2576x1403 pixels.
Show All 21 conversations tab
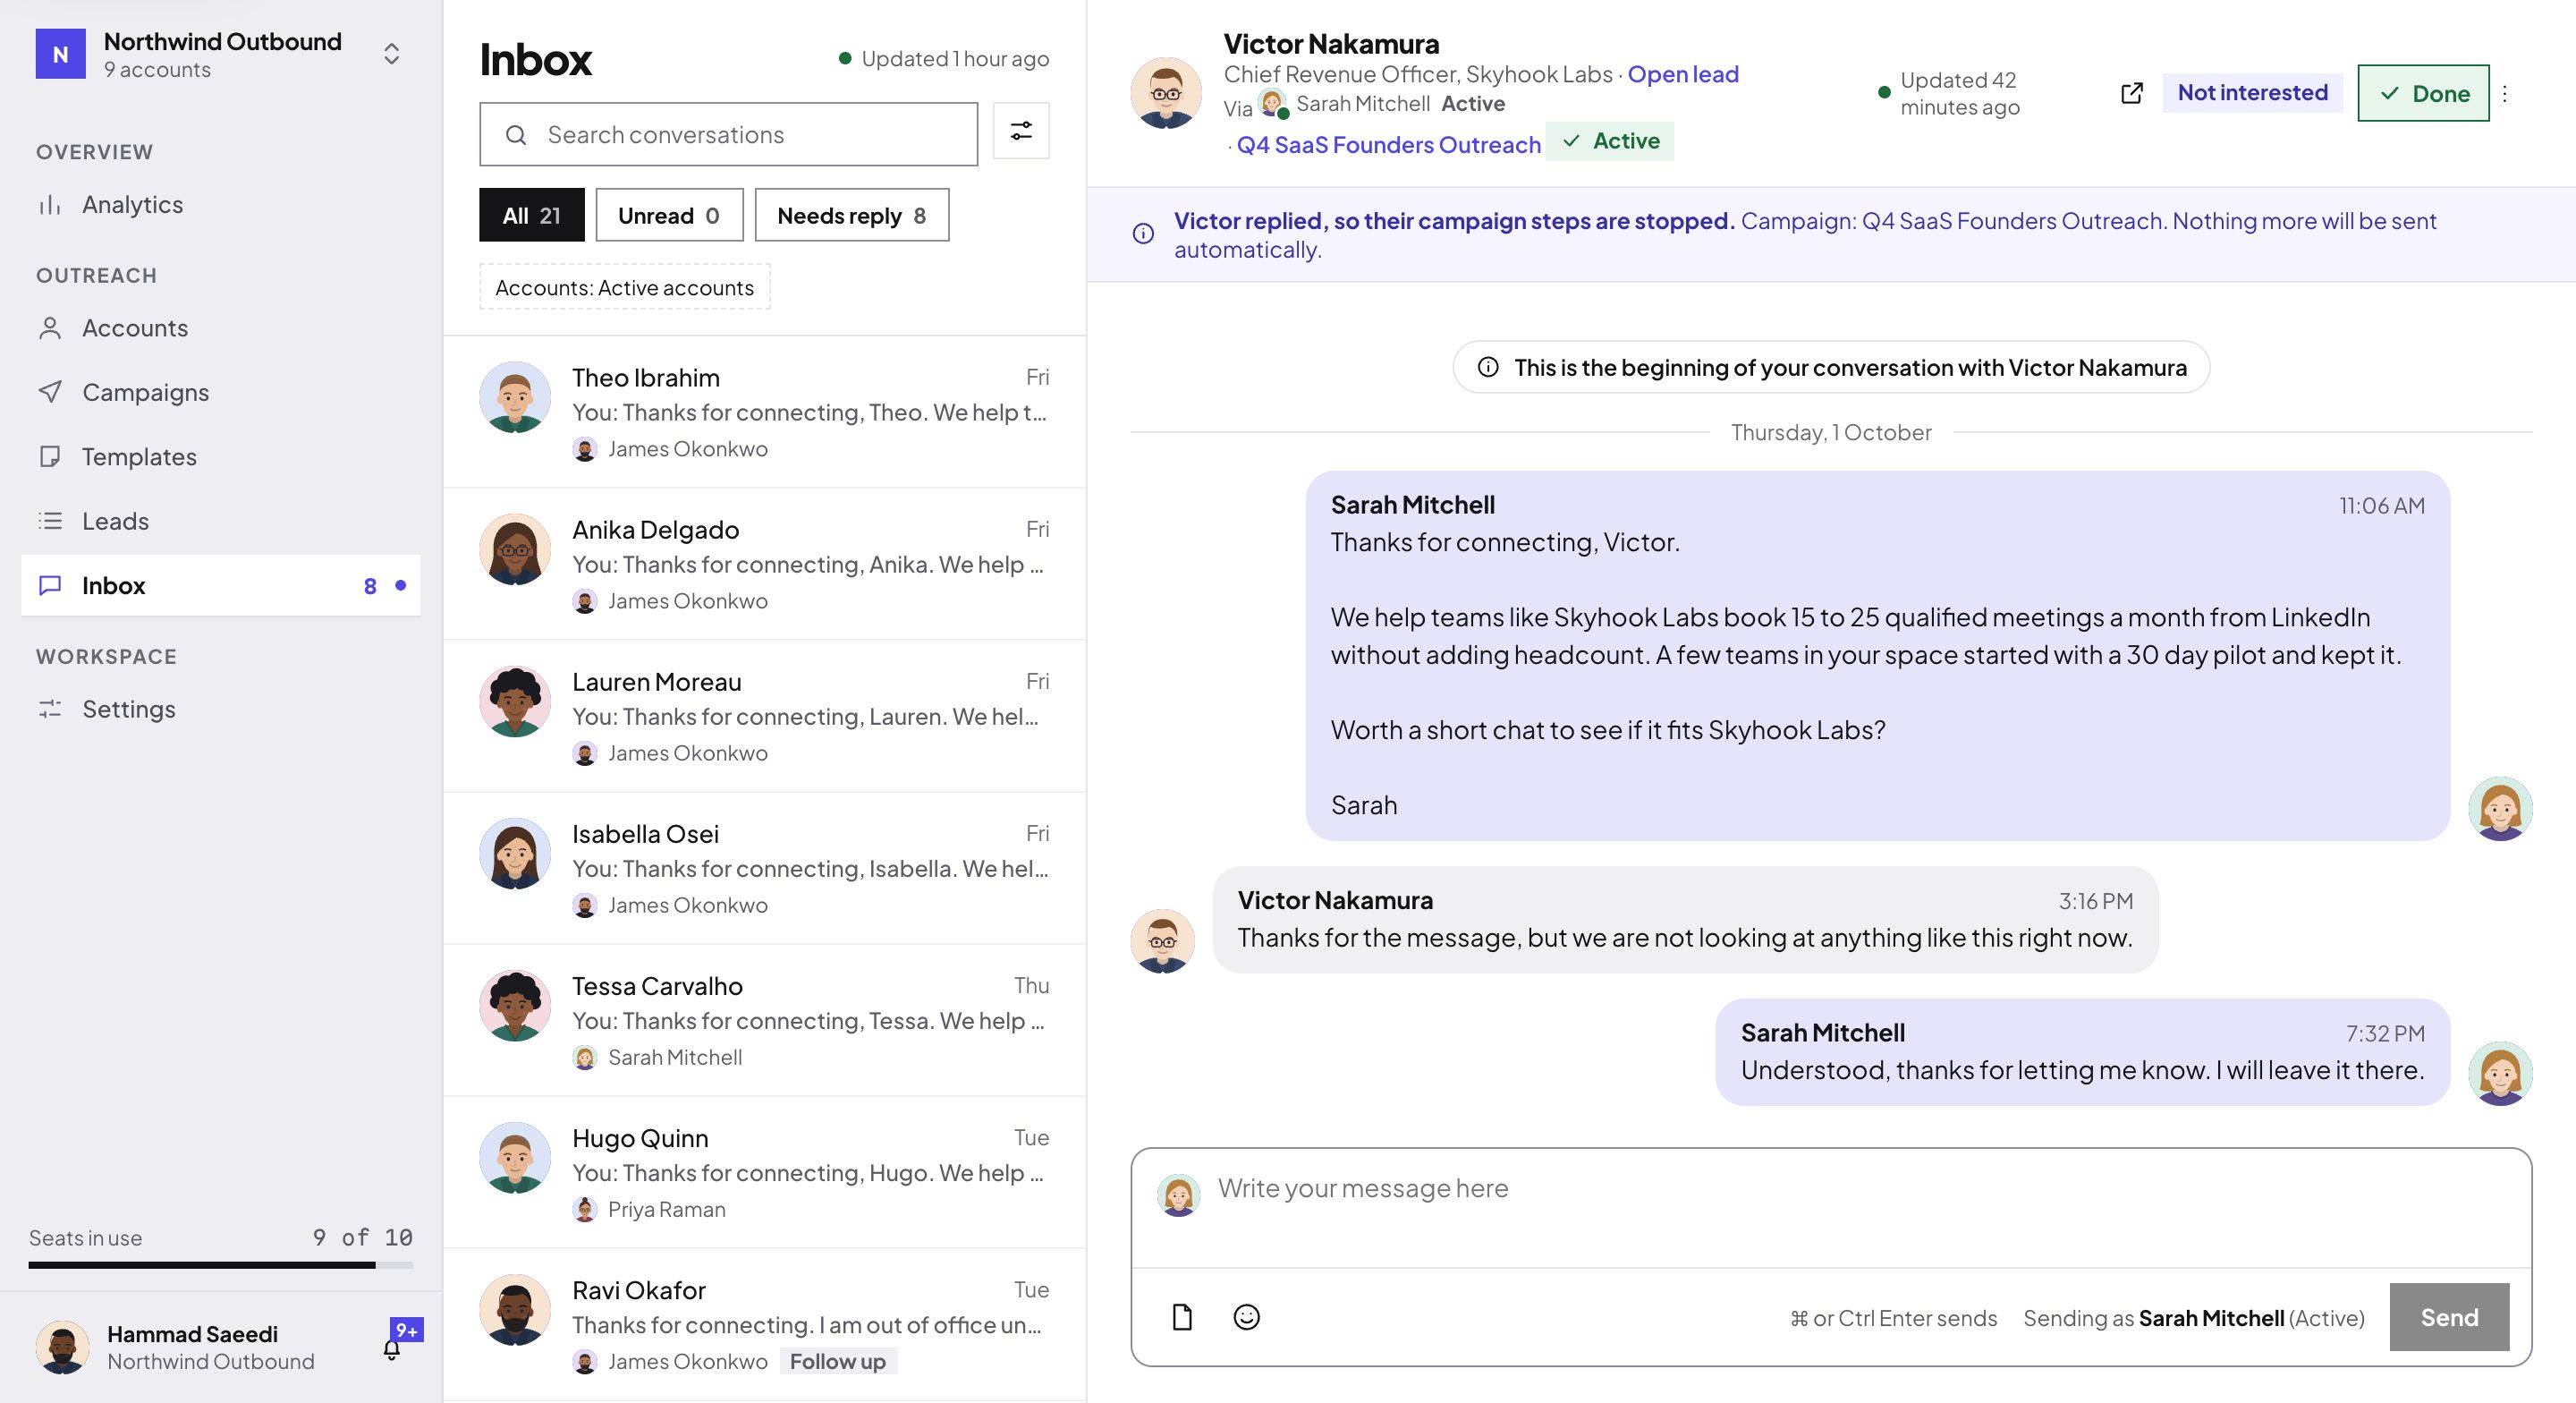coord(531,215)
